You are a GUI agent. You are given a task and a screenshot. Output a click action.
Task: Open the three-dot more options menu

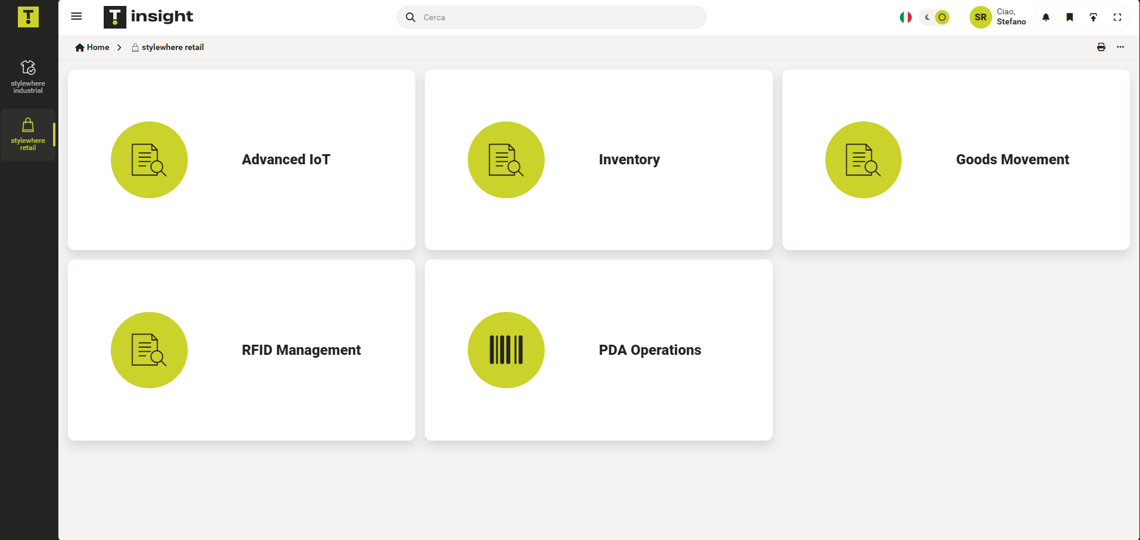click(1120, 47)
